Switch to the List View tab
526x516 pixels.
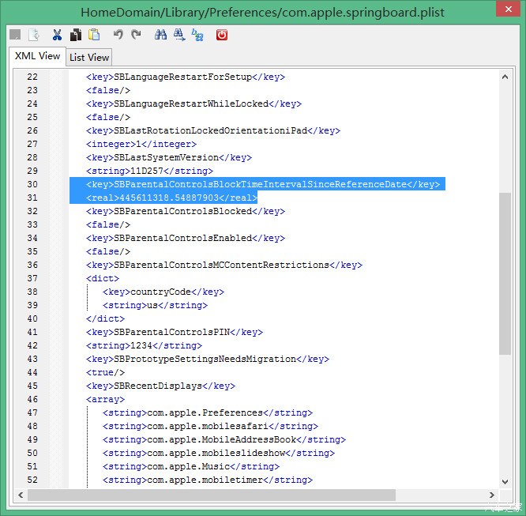tap(88, 57)
